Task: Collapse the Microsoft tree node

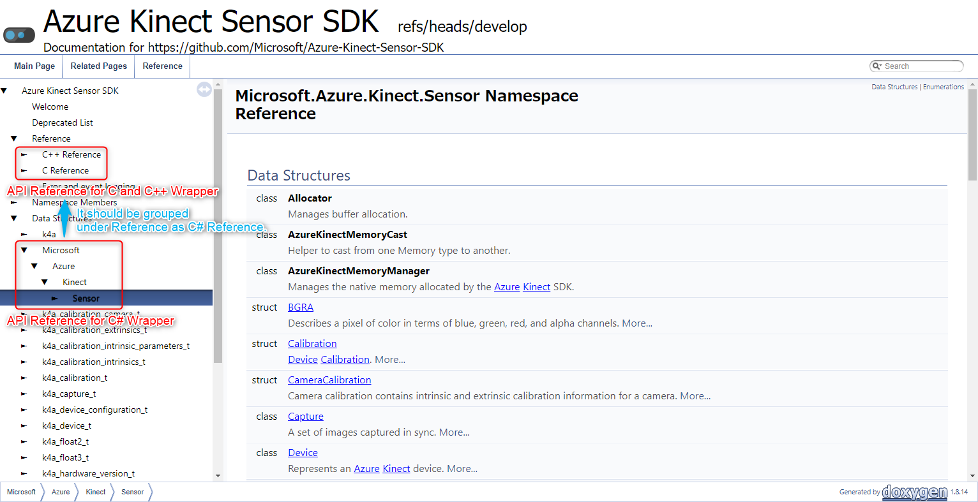Action: tap(24, 250)
